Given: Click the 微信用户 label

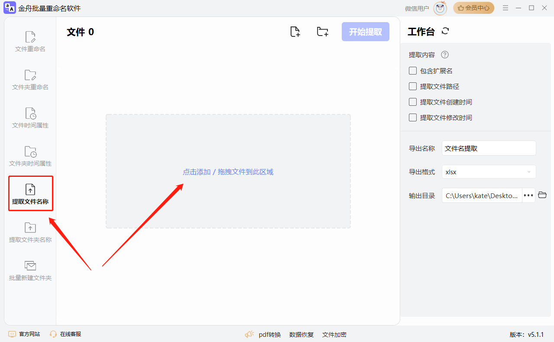Looking at the screenshot, I should click(417, 8).
